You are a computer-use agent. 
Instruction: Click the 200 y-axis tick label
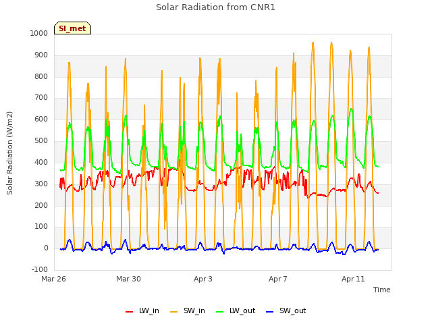(41, 205)
